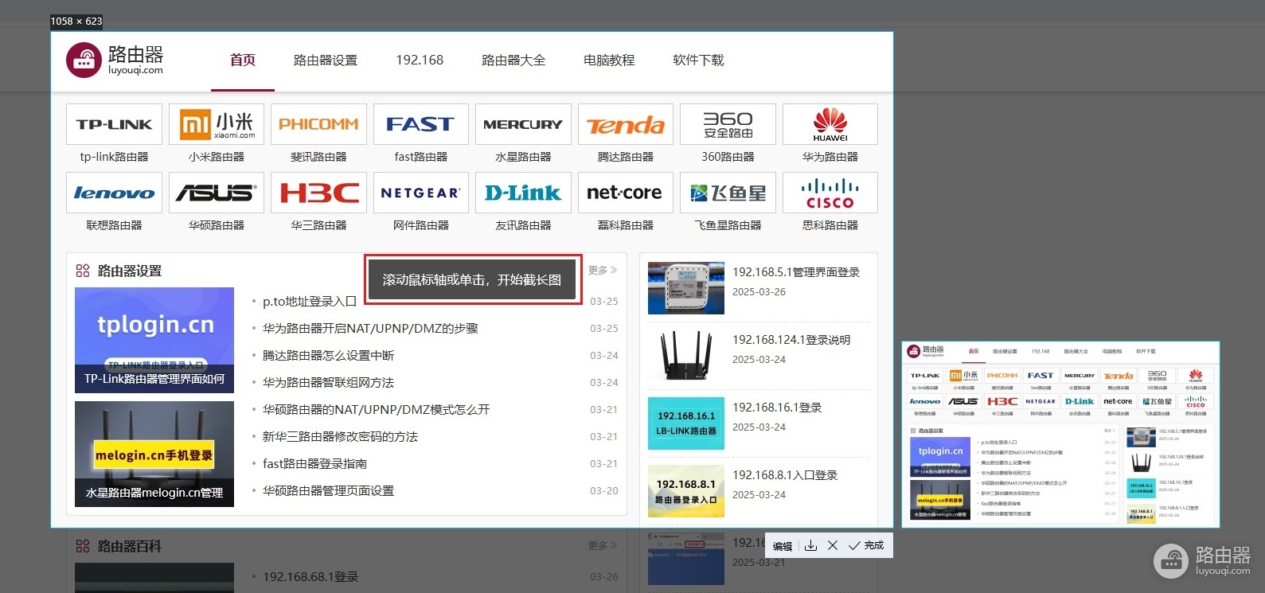The width and height of the screenshot is (1265, 593).
Task: Open the MERCURY brand logo
Action: [x=523, y=124]
